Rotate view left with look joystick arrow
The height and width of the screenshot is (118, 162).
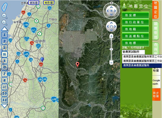[x=108, y=11]
